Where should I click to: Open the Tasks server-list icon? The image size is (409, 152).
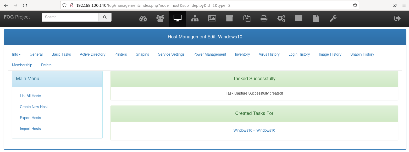(x=298, y=18)
